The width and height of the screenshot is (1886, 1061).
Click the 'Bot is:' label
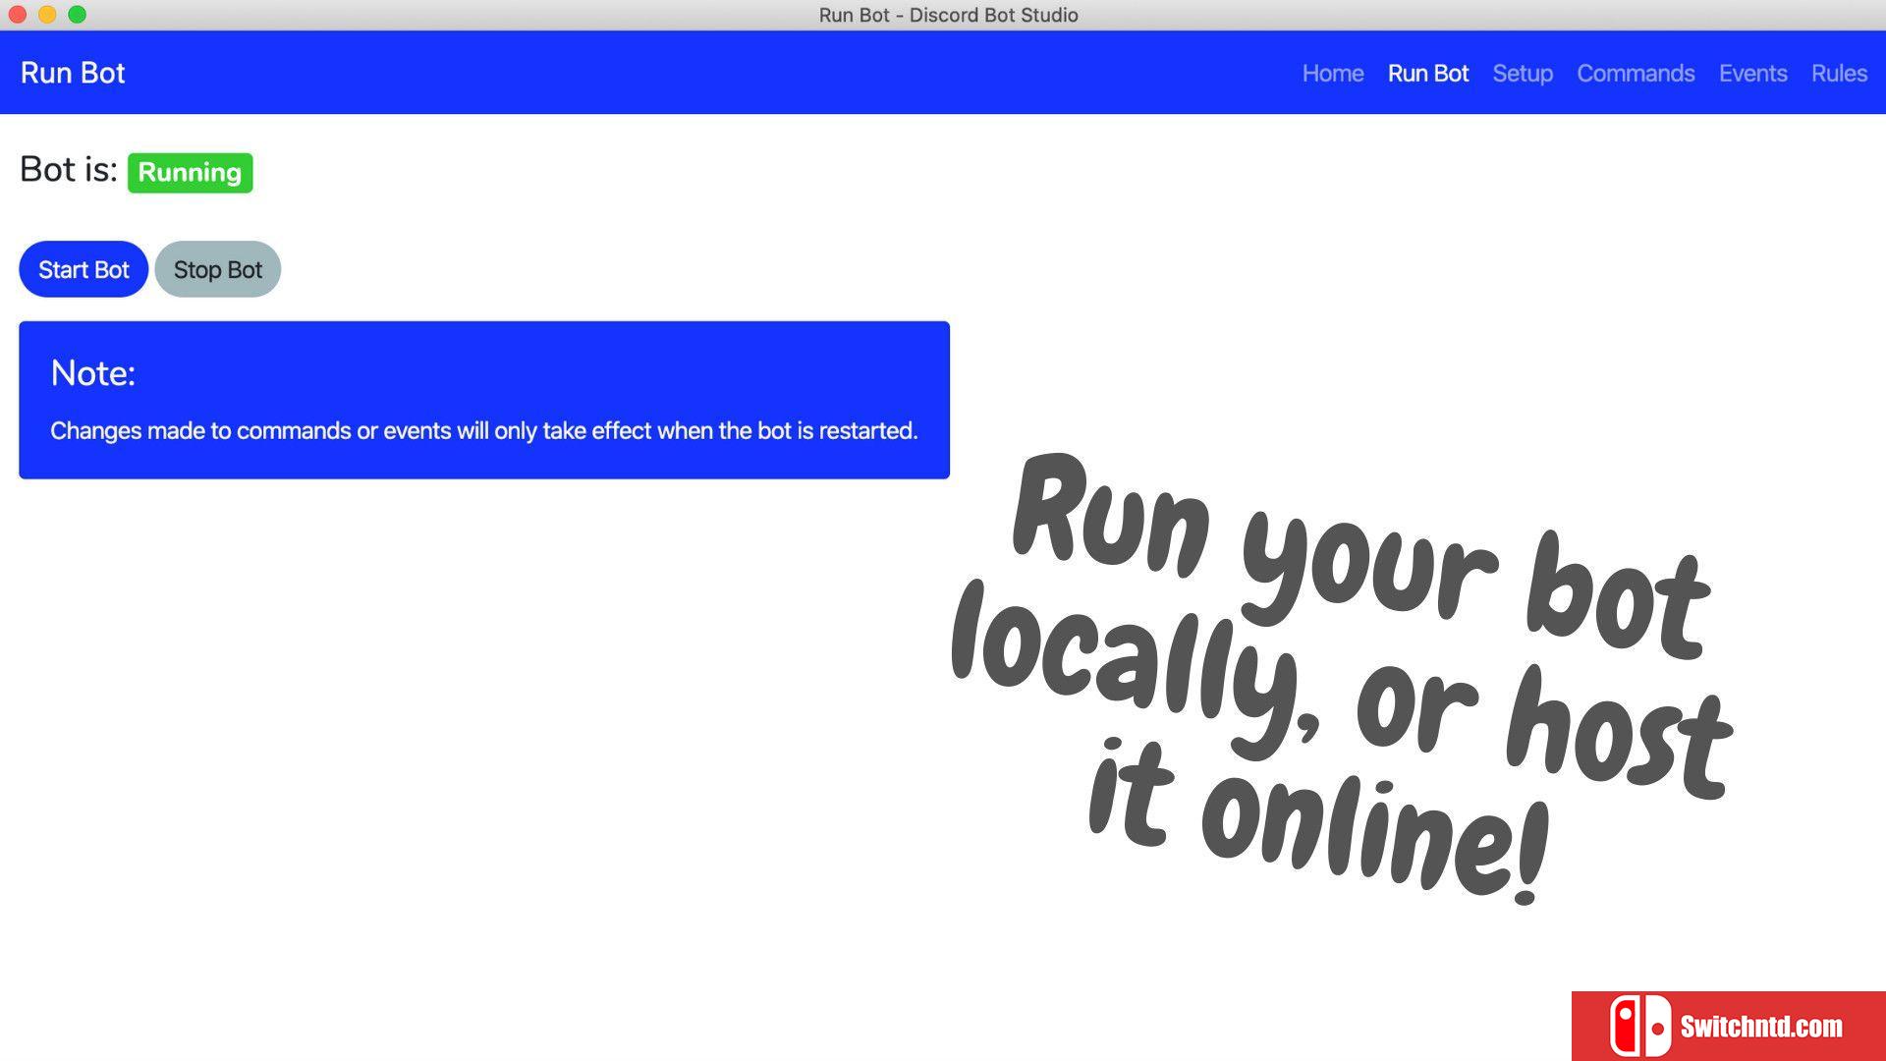(68, 169)
